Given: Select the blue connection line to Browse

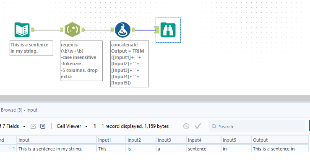Looking at the screenshot, I should pos(145,30).
